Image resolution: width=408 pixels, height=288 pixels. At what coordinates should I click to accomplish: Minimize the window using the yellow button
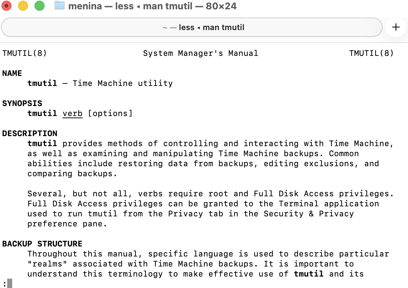click(x=23, y=6)
